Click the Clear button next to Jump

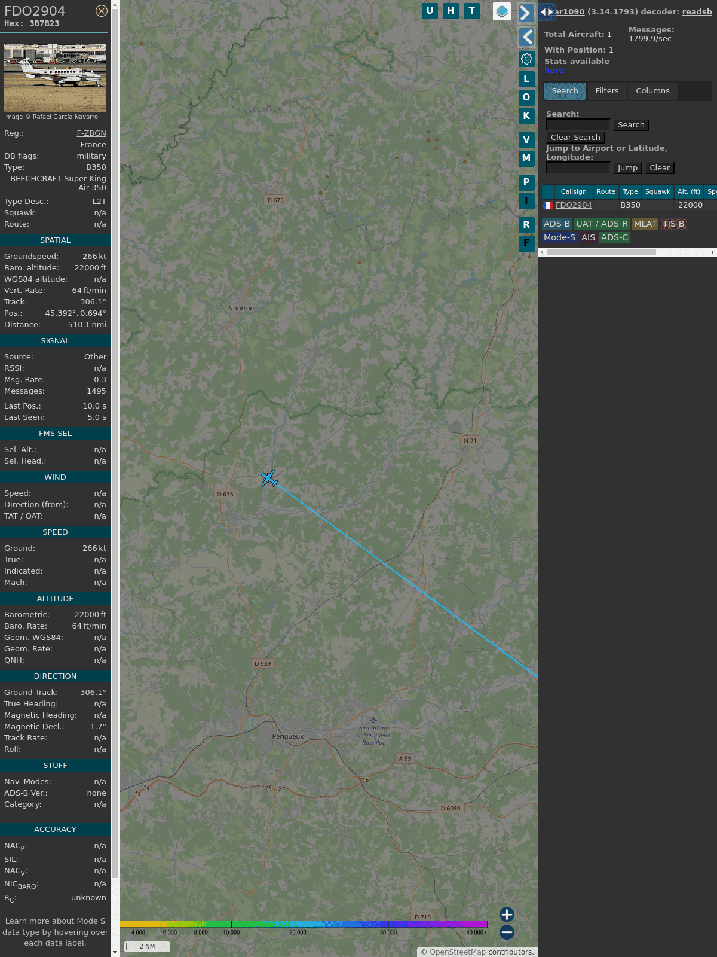[660, 168]
